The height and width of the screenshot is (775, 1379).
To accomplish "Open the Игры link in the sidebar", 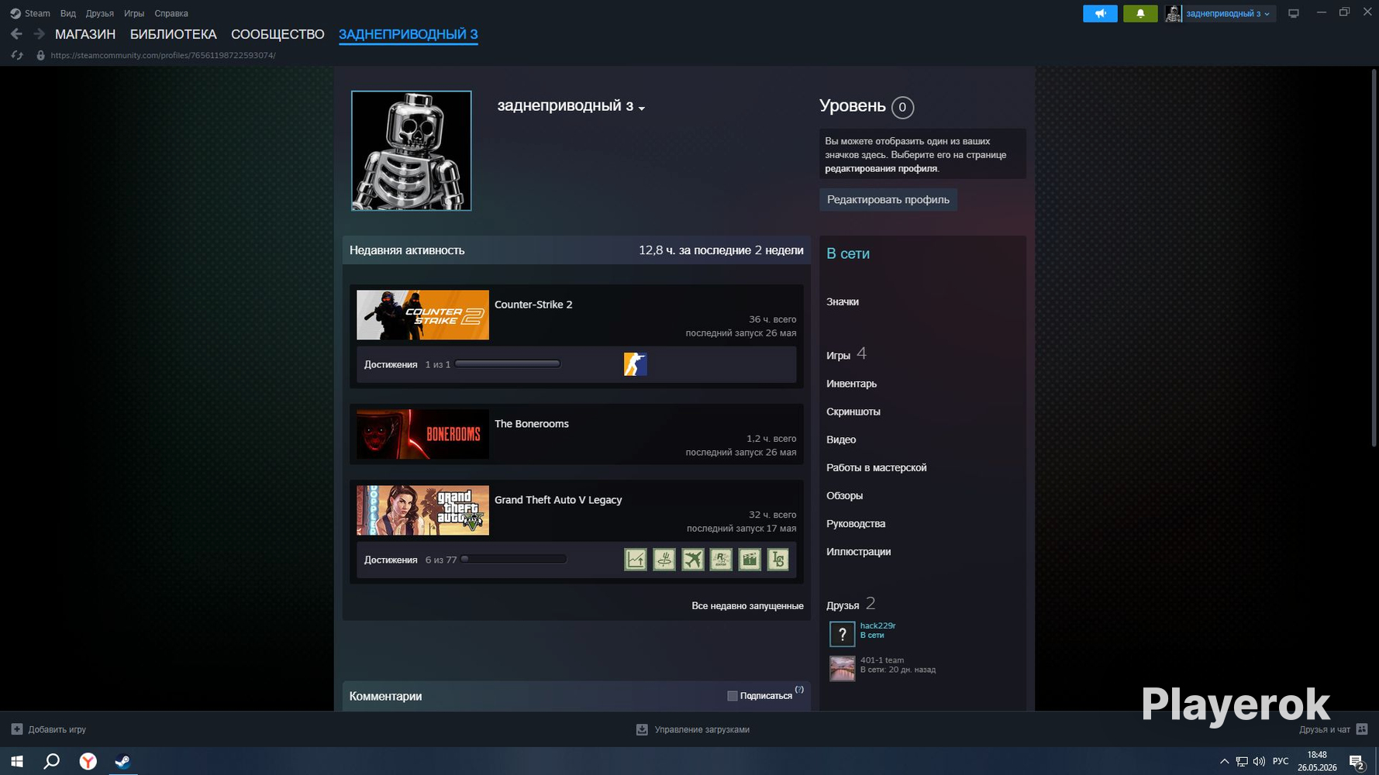I will [839, 356].
